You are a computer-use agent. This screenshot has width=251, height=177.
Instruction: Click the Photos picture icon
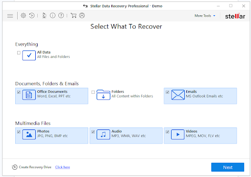(x=29, y=134)
